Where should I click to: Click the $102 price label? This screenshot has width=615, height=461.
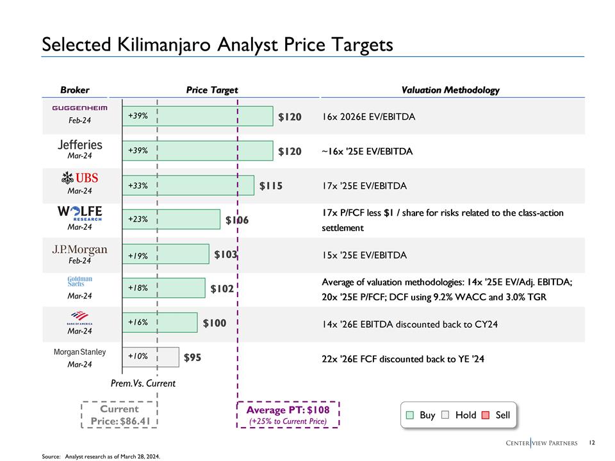click(222, 289)
